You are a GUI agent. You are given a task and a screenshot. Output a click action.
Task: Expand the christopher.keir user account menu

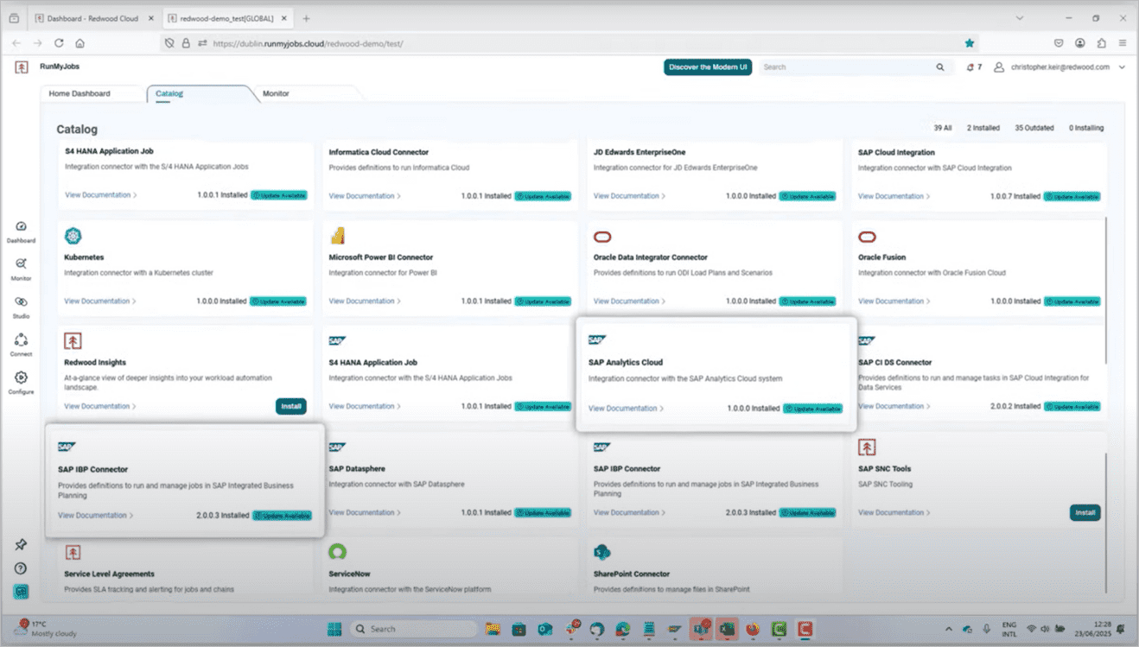point(1122,67)
